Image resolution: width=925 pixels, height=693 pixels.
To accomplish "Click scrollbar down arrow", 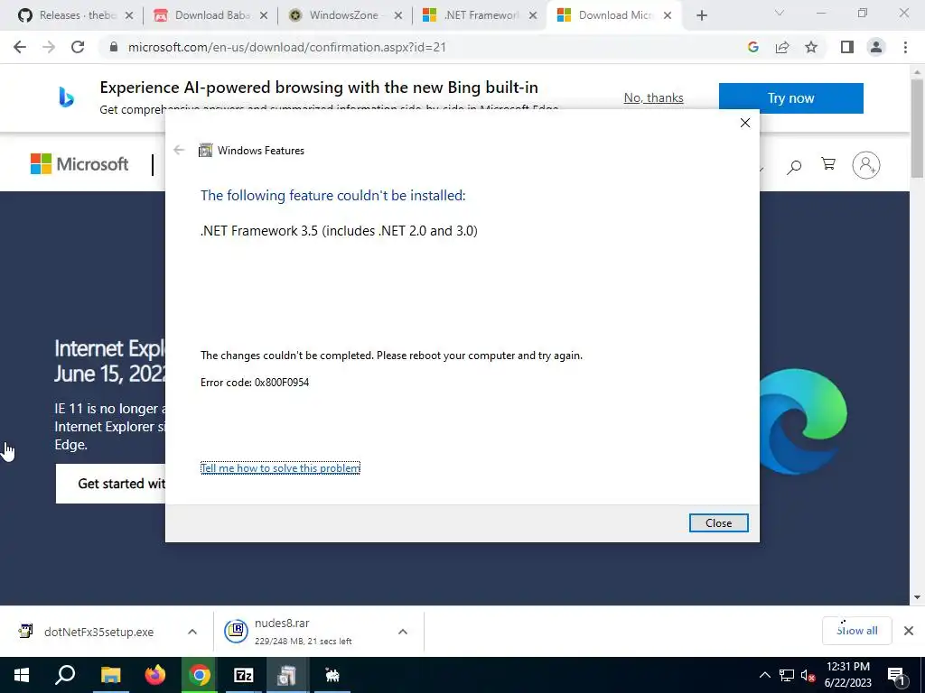I will tap(917, 597).
